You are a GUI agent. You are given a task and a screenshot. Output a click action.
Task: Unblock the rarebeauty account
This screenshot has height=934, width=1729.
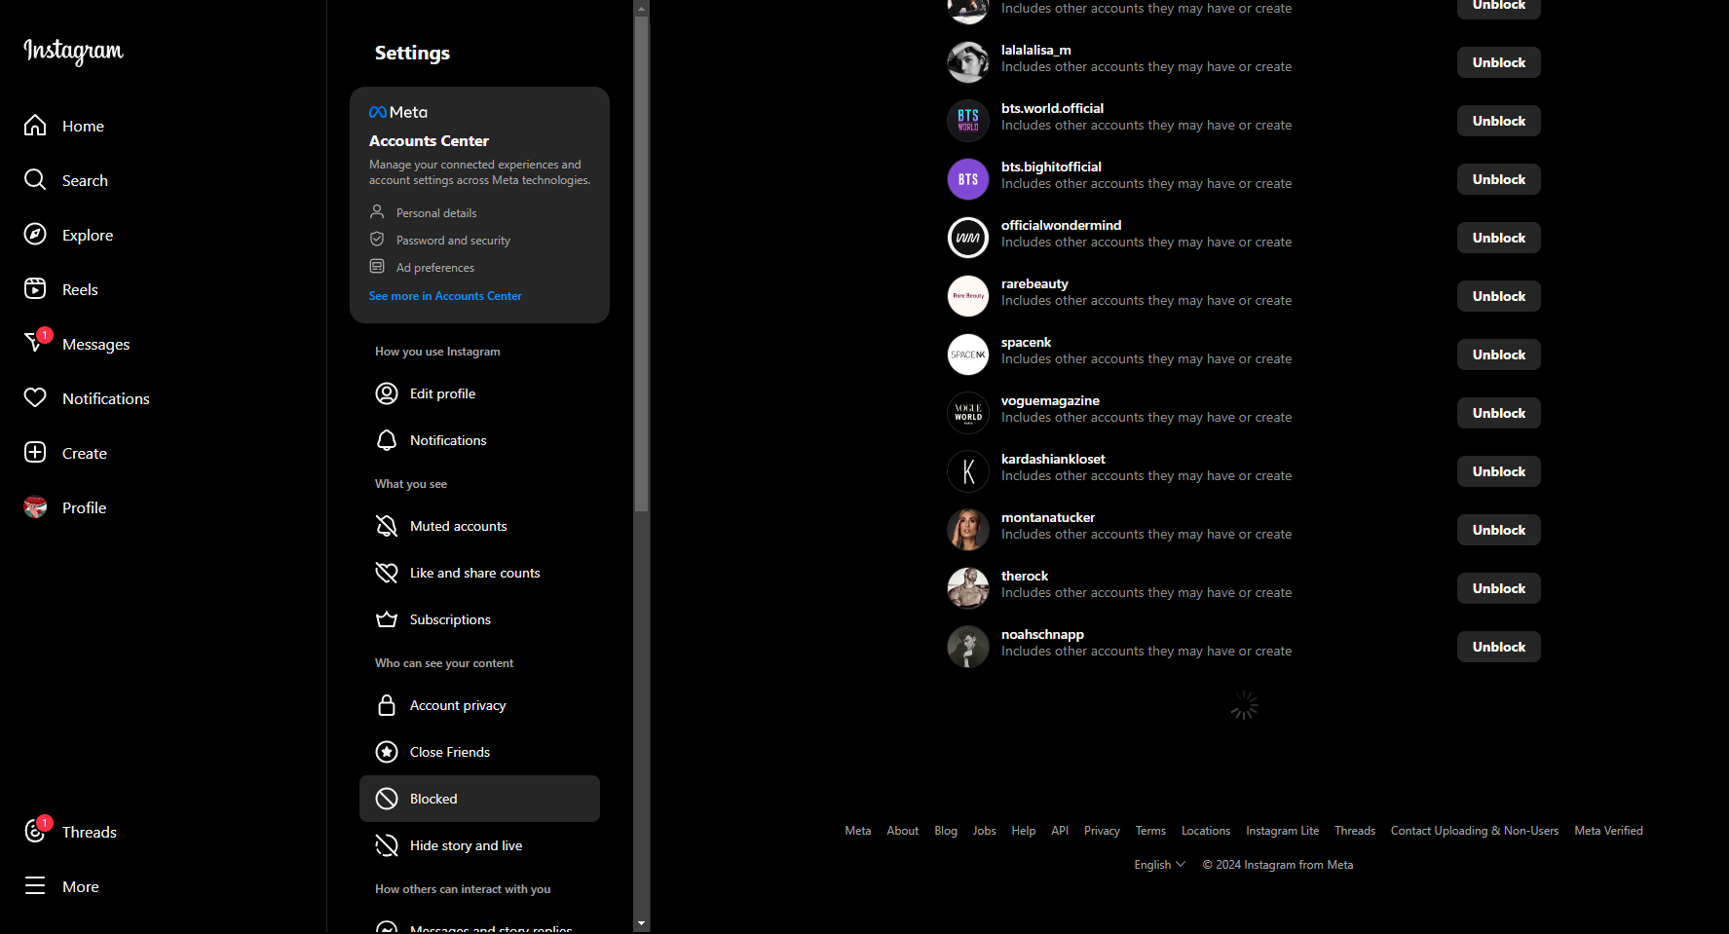pos(1499,296)
